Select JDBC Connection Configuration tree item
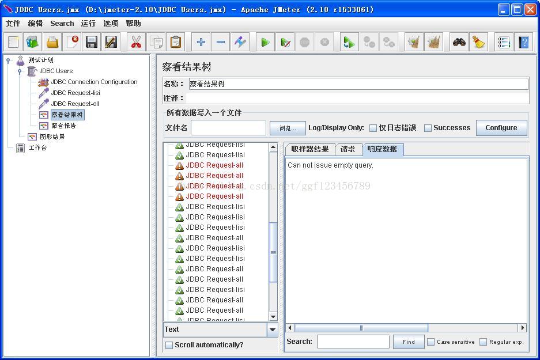Screen dimensions: 540x360 pos(94,82)
